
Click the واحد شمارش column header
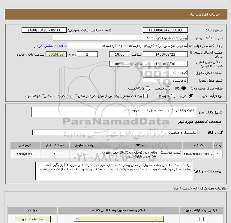coord(84,145)
